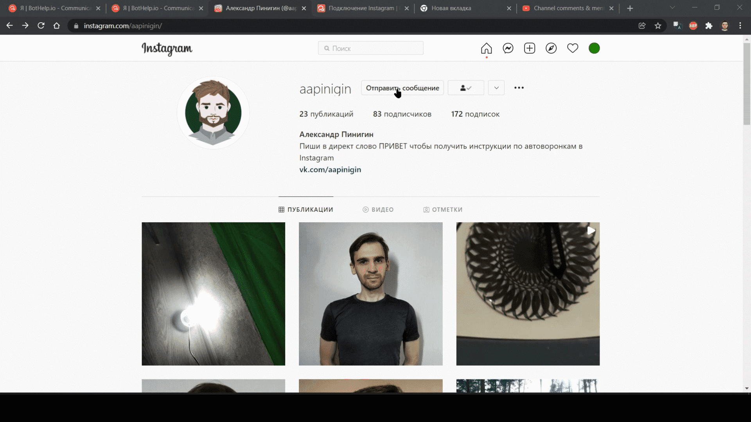
Task: Click the activity heart icon
Action: click(x=572, y=48)
